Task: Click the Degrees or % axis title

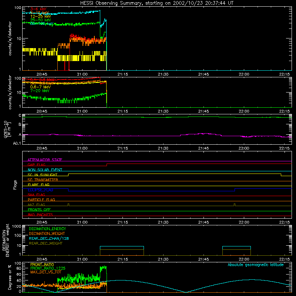Action: pos(10,277)
